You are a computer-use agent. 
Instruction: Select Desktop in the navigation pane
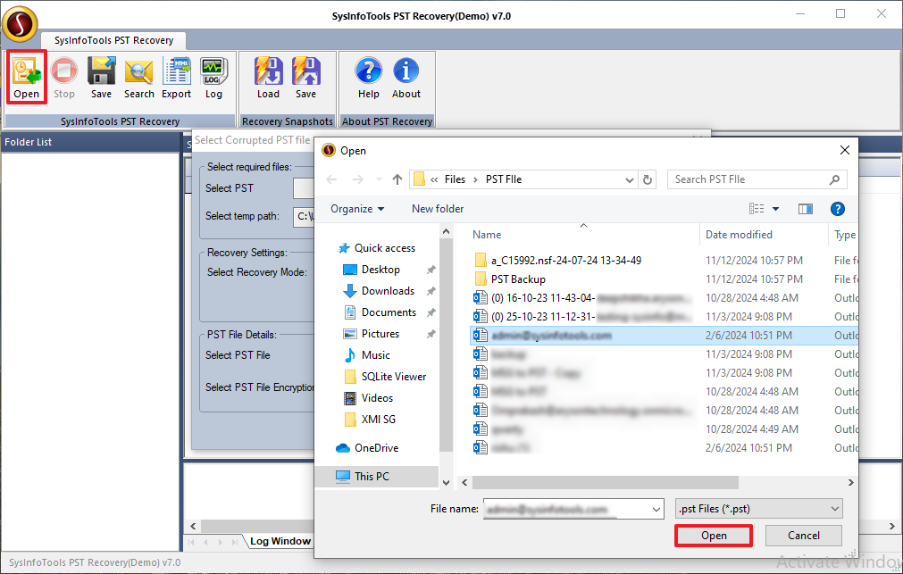[x=380, y=270]
